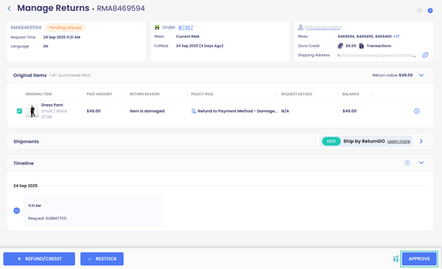Open order #7457 link
Screen dimensions: 442x269
[x=186, y=28]
